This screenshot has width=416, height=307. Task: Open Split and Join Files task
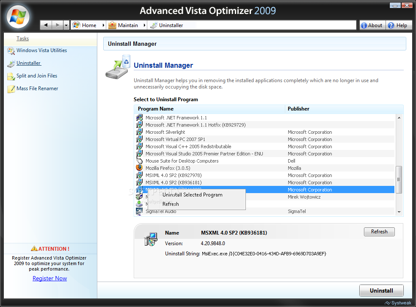point(37,76)
